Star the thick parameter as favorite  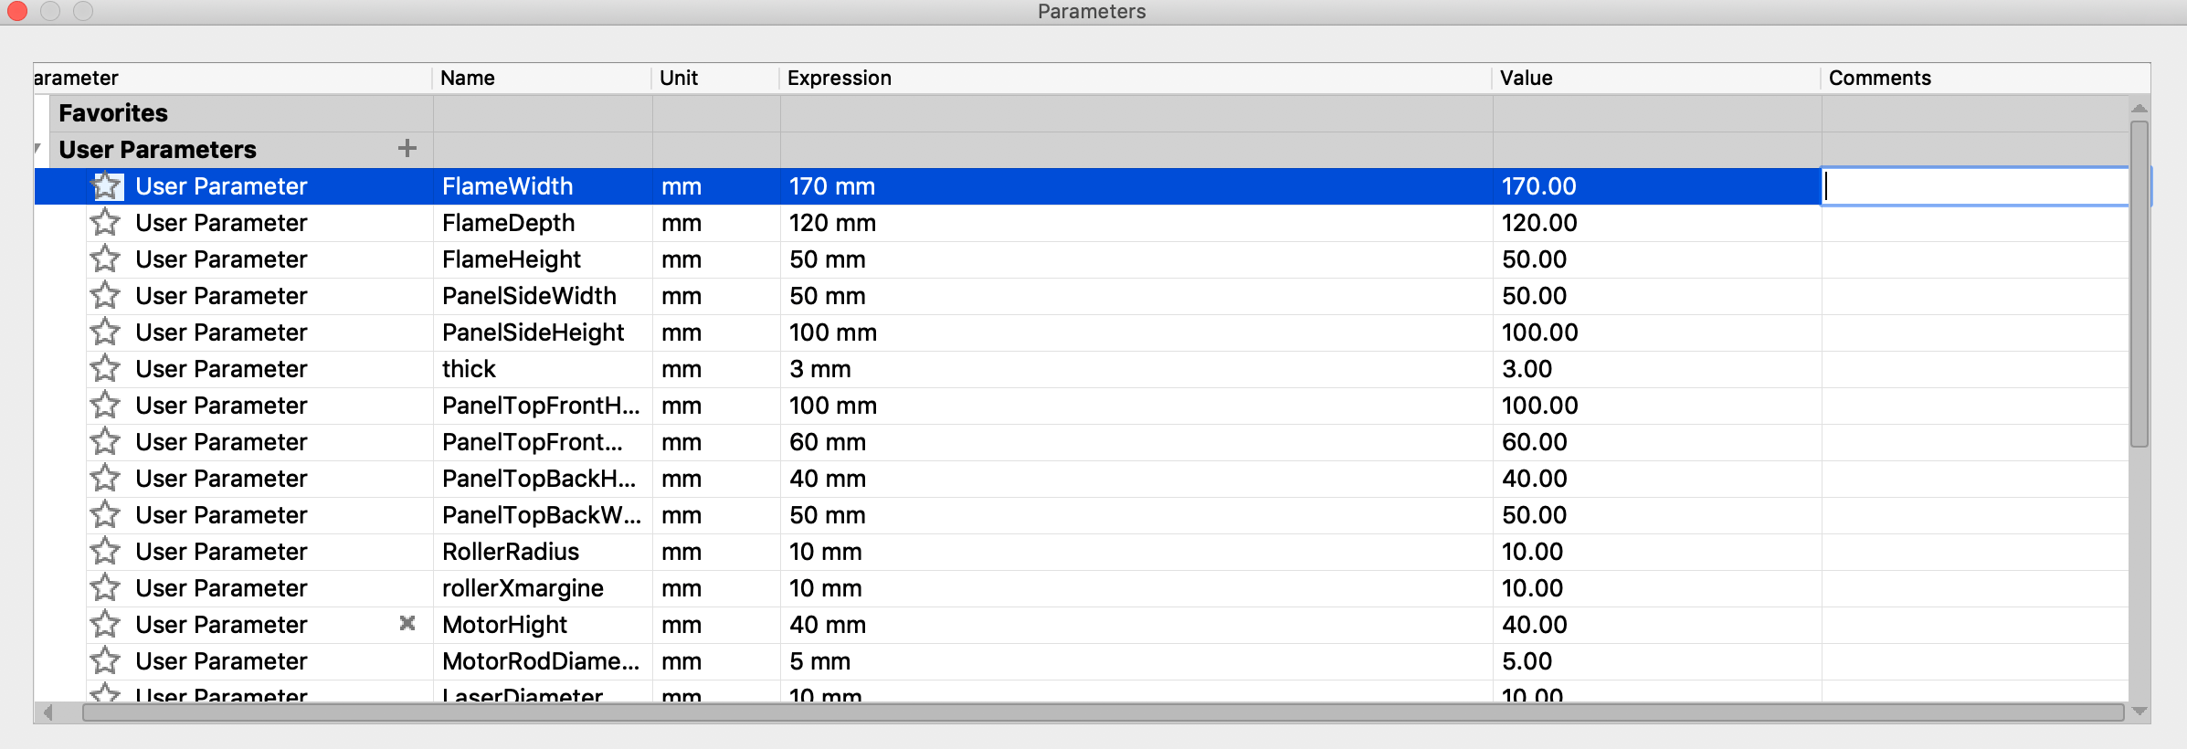click(106, 368)
